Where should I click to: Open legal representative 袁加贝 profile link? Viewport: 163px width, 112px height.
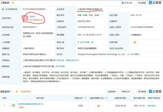tap(33, 17)
